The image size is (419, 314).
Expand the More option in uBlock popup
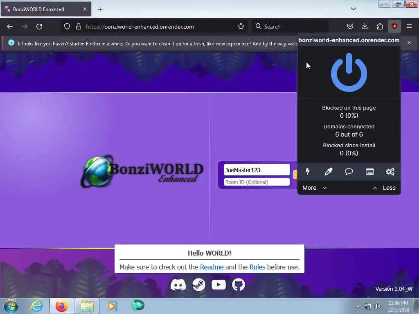pyautogui.click(x=315, y=188)
